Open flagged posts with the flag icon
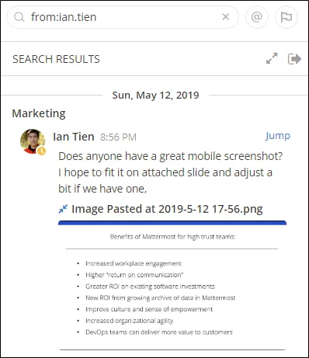This screenshot has height=358, width=309. click(286, 17)
